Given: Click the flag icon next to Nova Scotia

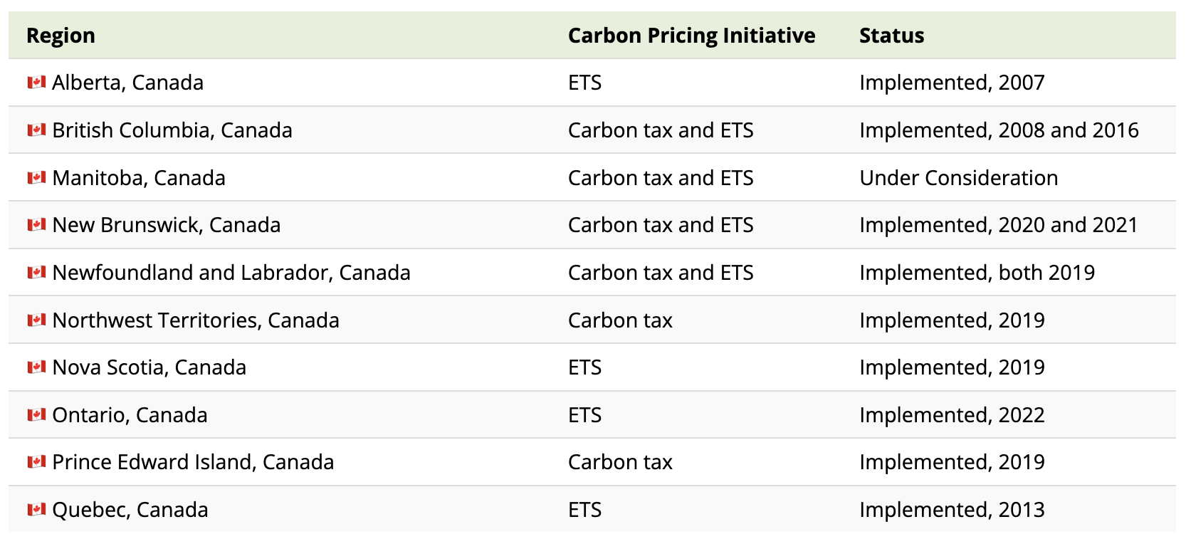Looking at the screenshot, I should 36,367.
